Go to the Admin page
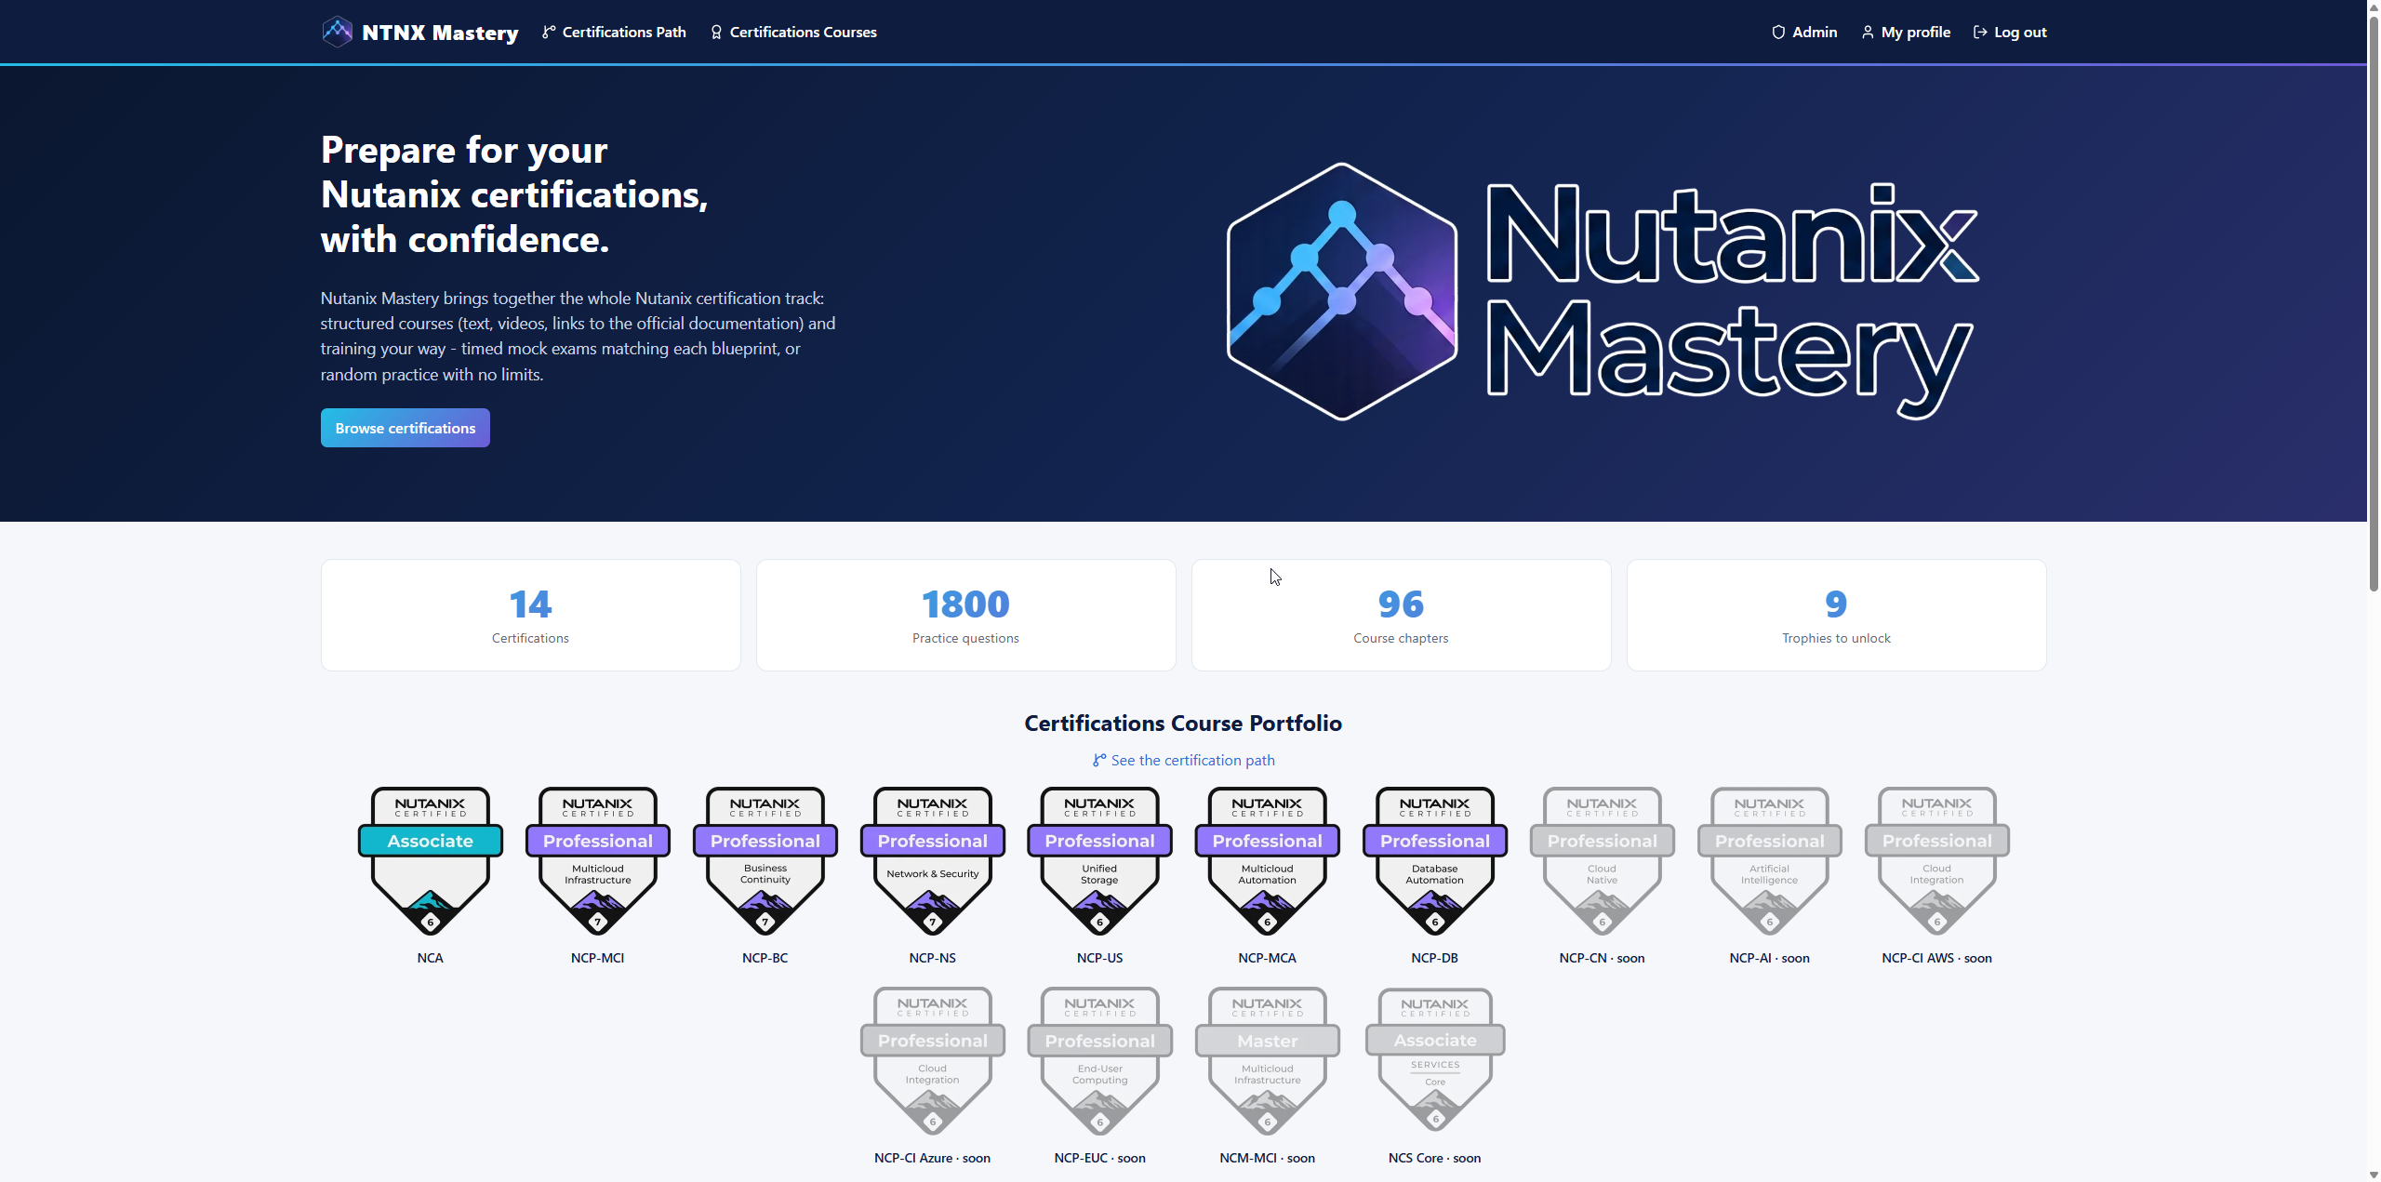2381x1182 pixels. click(x=1804, y=33)
